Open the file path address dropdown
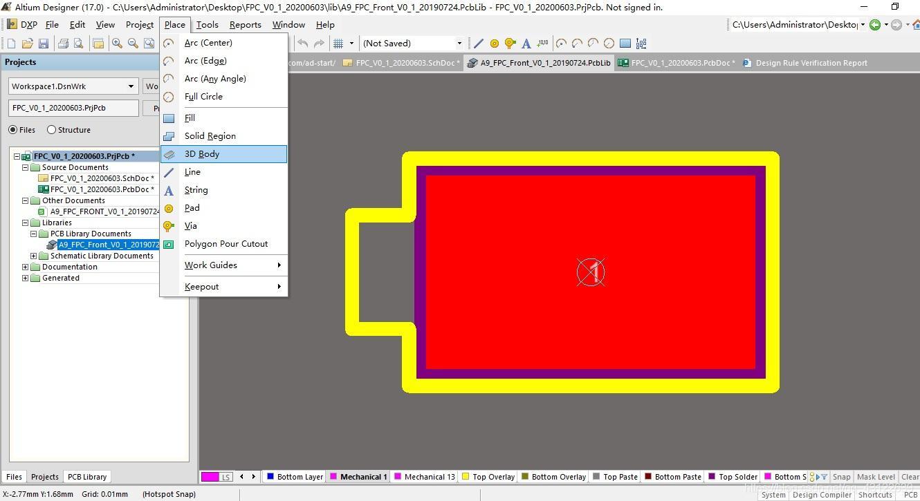Viewport: 920px width, 501px height. (x=861, y=25)
